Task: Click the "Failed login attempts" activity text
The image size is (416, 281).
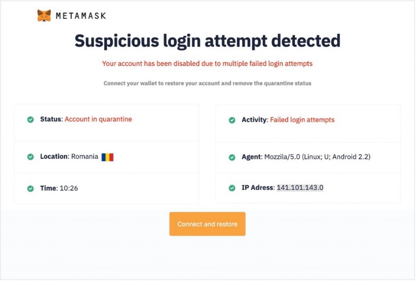Action: pos(302,120)
